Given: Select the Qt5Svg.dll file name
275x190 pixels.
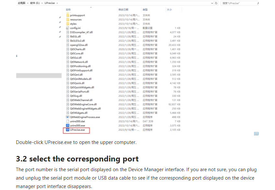Looking at the screenshot, I should point(76,96).
